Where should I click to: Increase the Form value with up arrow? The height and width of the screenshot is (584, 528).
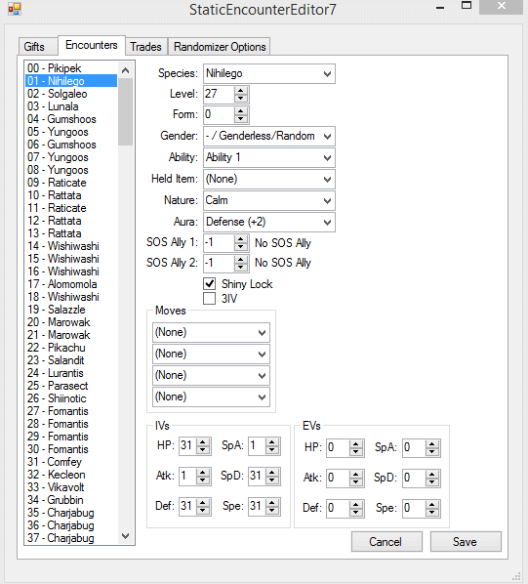241,111
